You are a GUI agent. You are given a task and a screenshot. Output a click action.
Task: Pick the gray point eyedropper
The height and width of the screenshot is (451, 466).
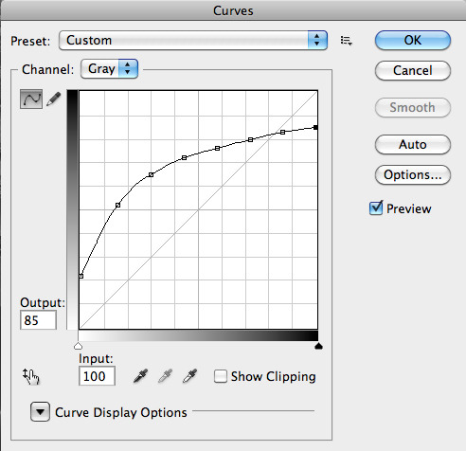pos(165,376)
